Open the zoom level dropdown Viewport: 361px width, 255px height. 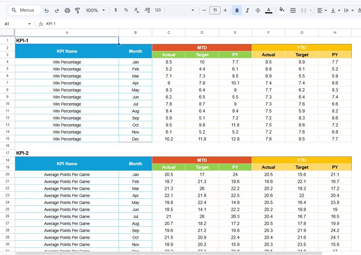95,10
